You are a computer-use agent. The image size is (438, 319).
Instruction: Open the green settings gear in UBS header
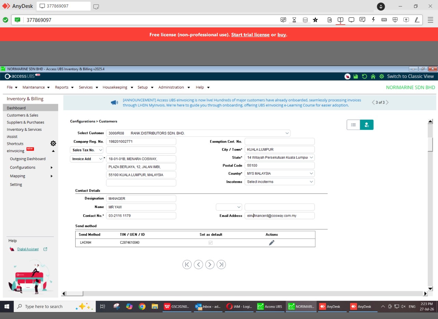tap(382, 76)
